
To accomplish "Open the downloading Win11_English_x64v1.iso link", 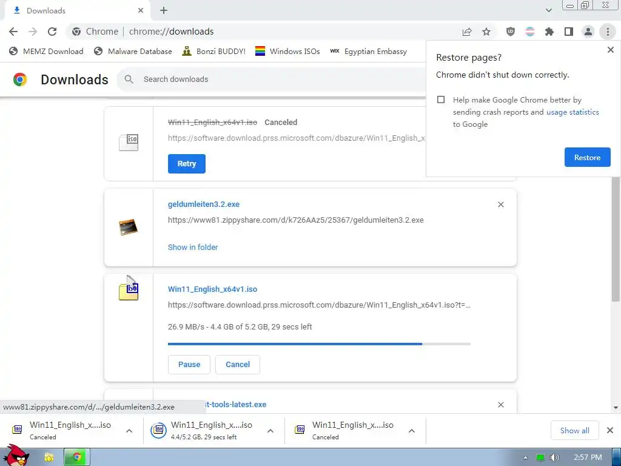I will click(x=212, y=289).
